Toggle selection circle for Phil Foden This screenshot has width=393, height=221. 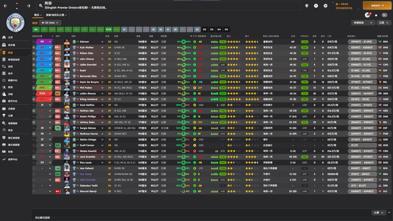[34, 88]
